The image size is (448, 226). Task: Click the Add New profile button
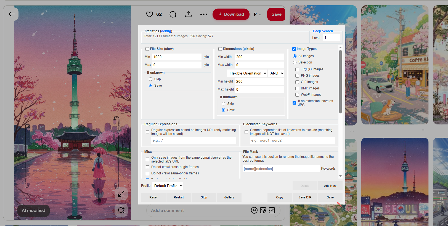(x=330, y=186)
